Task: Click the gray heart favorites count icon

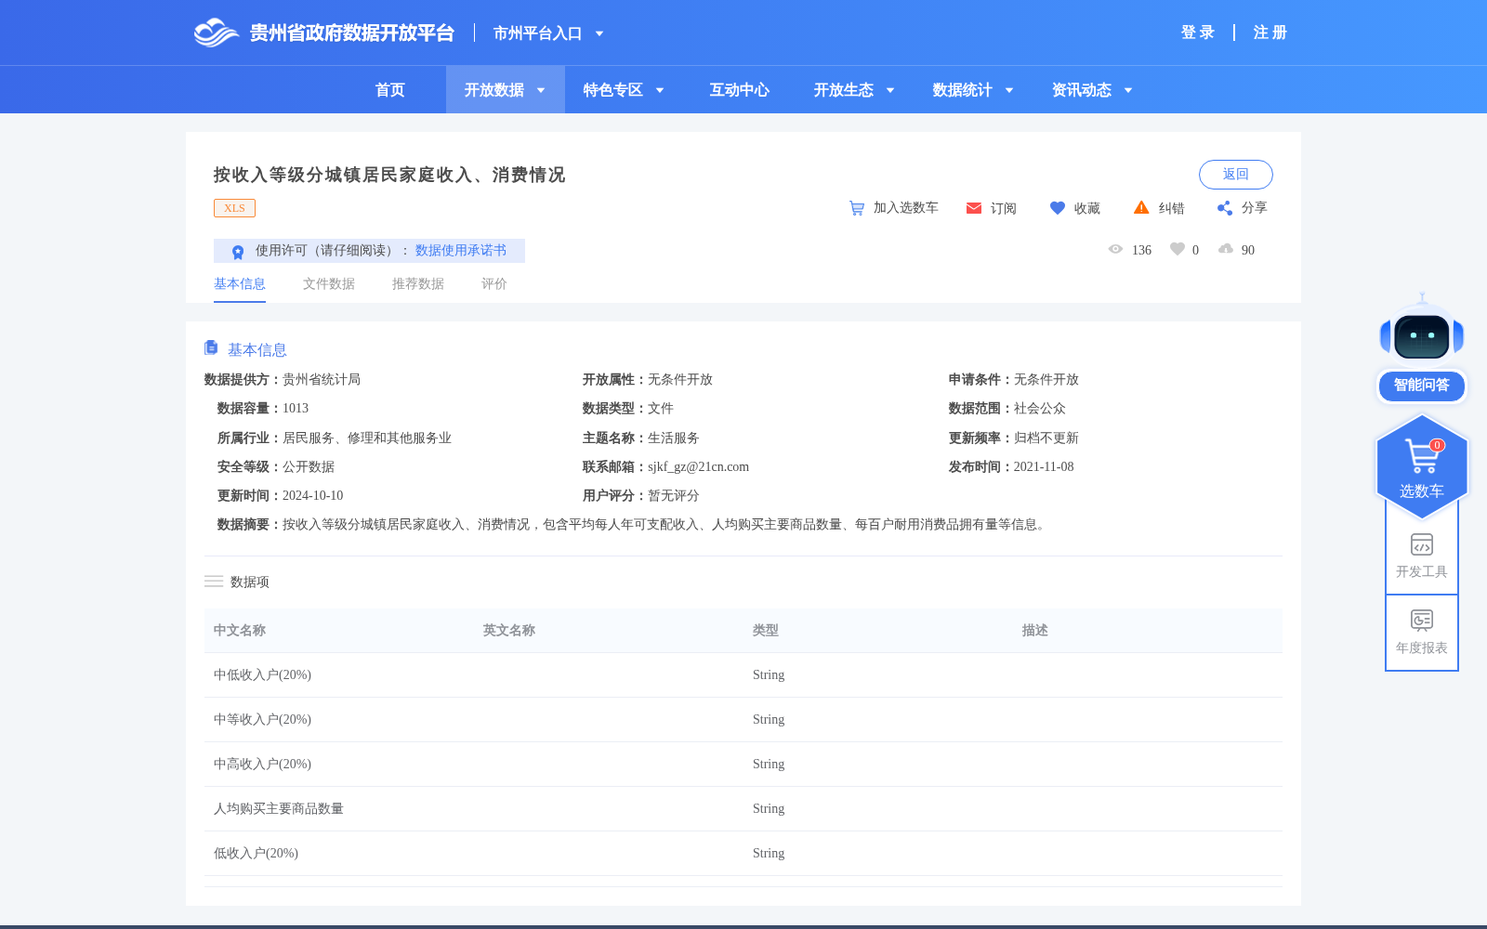Action: tap(1178, 249)
